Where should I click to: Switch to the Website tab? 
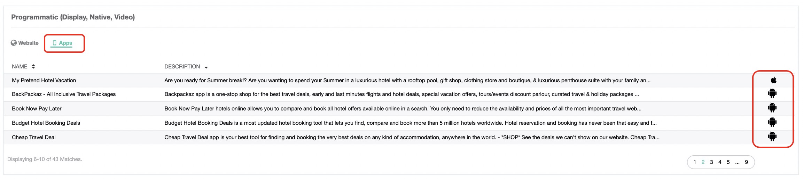[28, 43]
